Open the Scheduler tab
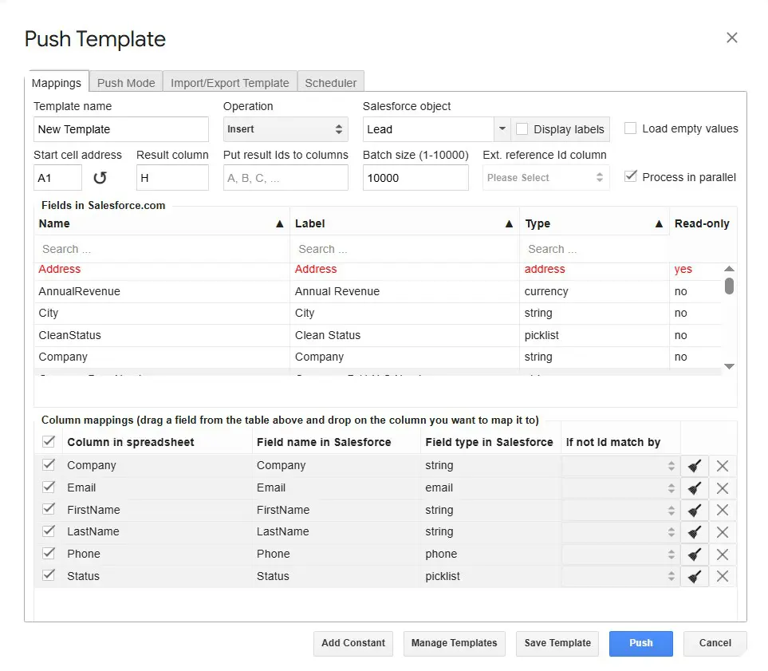 coord(331,83)
